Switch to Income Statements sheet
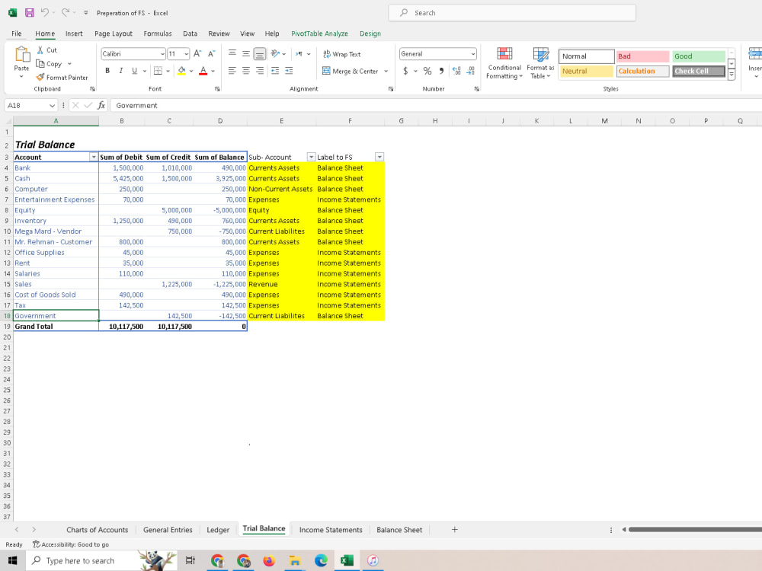 tap(331, 530)
